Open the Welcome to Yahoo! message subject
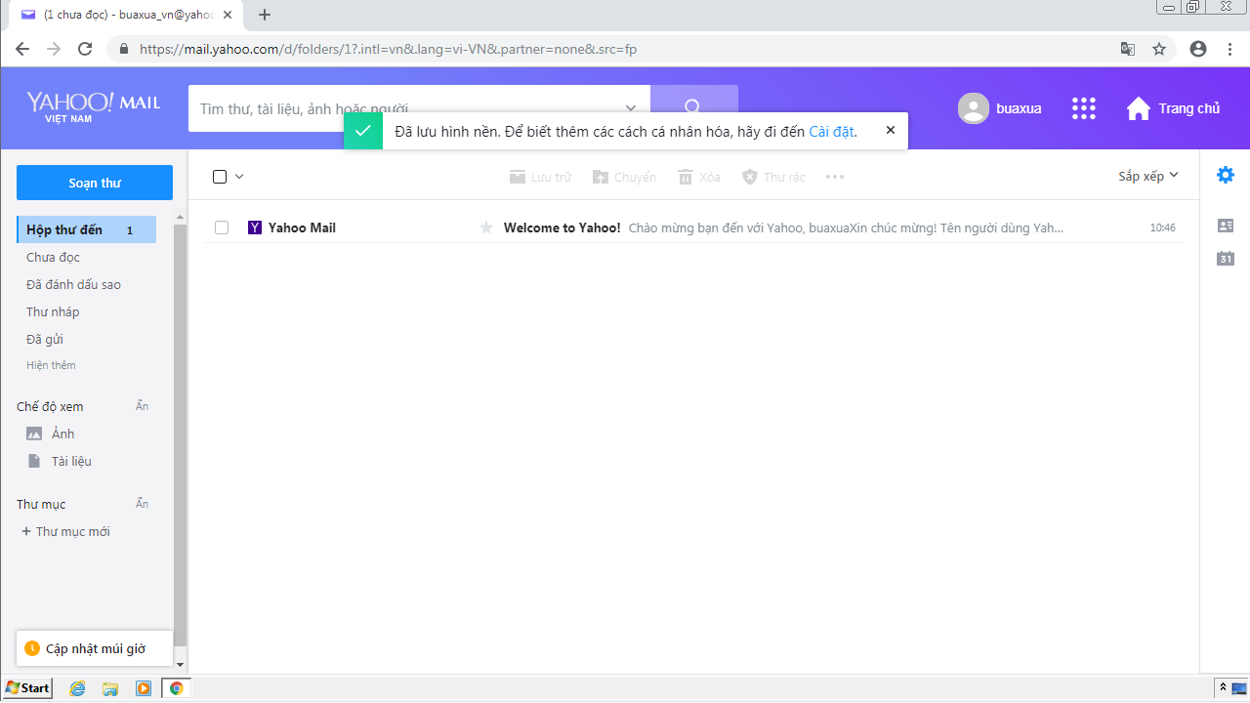 (x=562, y=227)
